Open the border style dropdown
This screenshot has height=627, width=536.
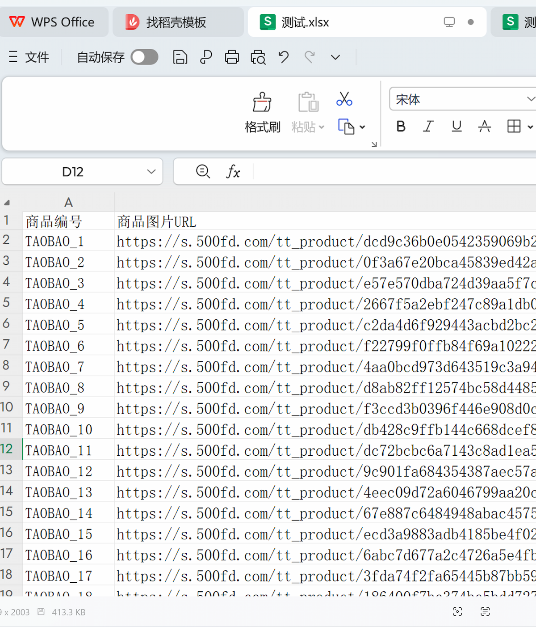(x=531, y=127)
